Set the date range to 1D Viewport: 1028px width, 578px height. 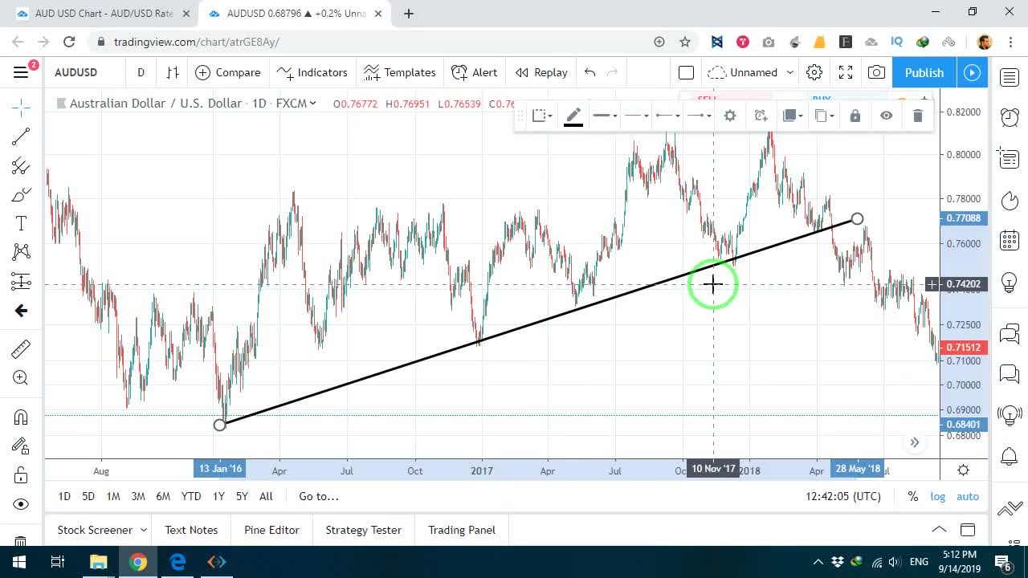tap(64, 496)
